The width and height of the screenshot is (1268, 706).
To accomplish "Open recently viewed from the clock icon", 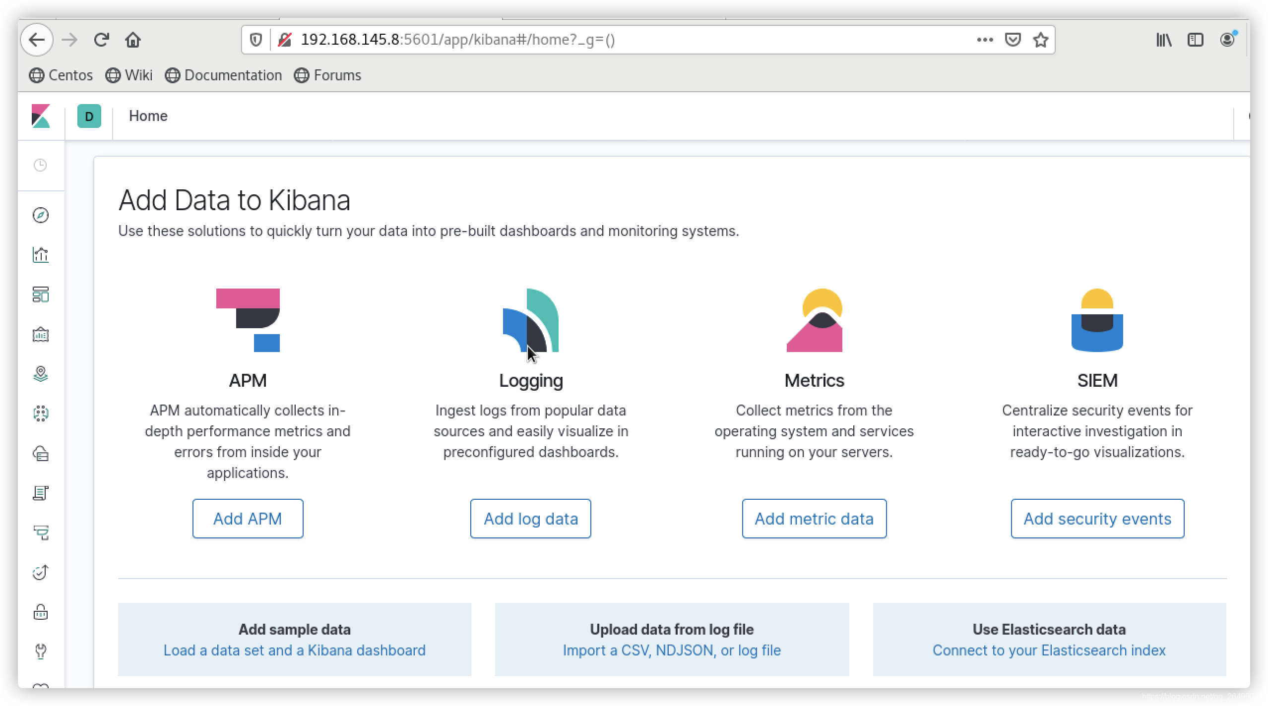I will click(x=40, y=165).
